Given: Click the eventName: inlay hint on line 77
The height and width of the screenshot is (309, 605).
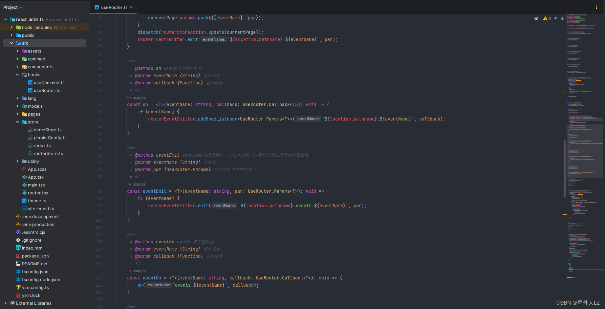Looking at the screenshot, I should pyautogui.click(x=214, y=39).
